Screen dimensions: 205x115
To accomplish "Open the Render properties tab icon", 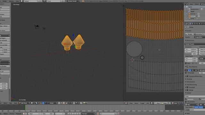I will (190, 24).
